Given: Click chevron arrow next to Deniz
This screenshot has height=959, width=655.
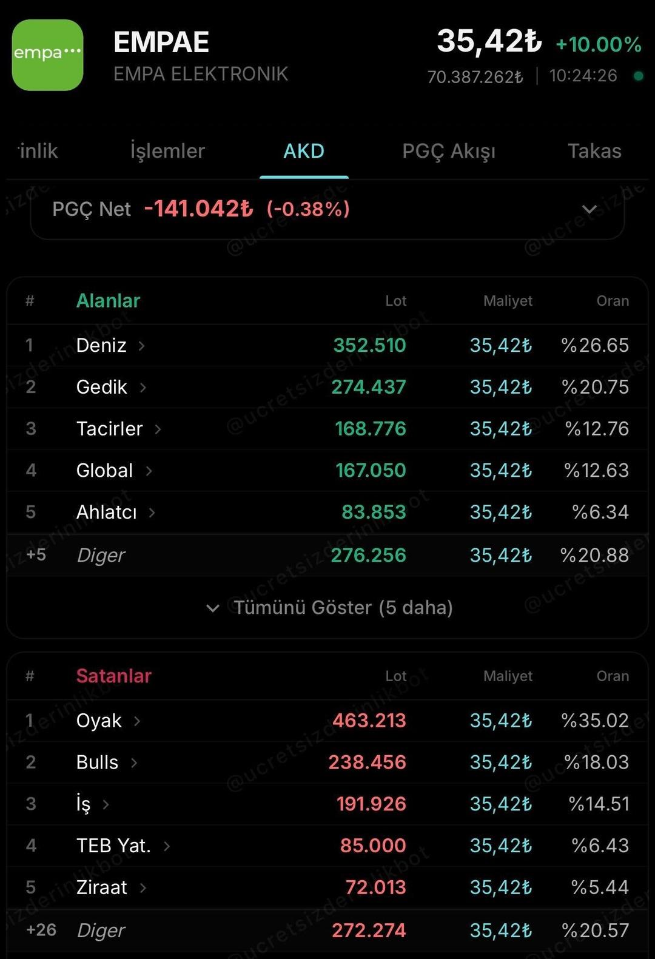Looking at the screenshot, I should coord(141,346).
